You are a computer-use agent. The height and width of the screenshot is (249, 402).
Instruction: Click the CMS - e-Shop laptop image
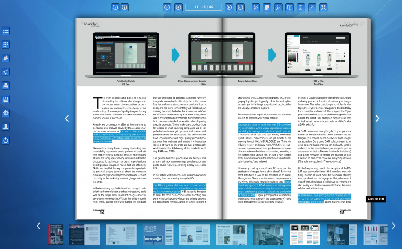pos(318,54)
